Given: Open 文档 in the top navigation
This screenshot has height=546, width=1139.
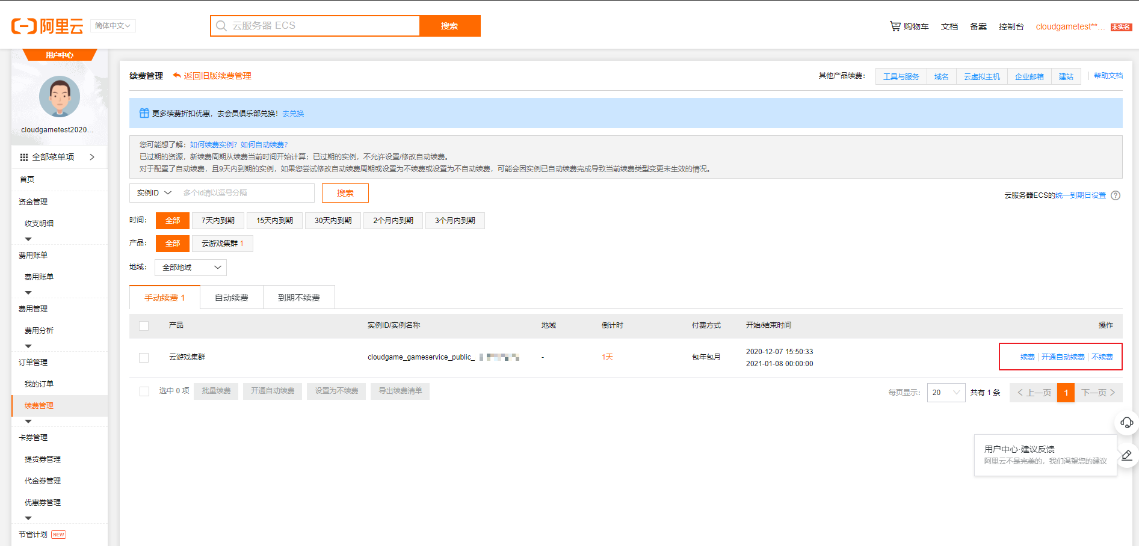Looking at the screenshot, I should point(949,26).
